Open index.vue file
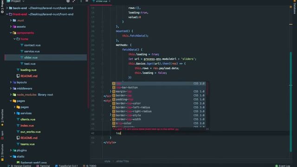The image size is (297, 167). point(27,126)
